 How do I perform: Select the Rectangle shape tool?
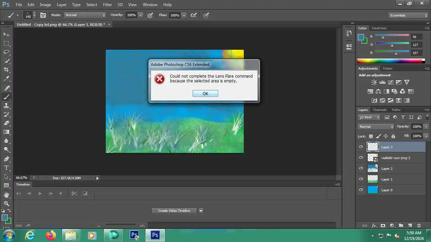tap(6, 185)
